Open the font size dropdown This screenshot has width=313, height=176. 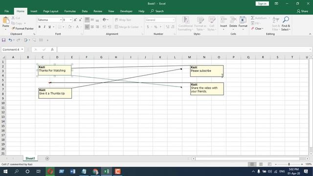click(x=70, y=20)
